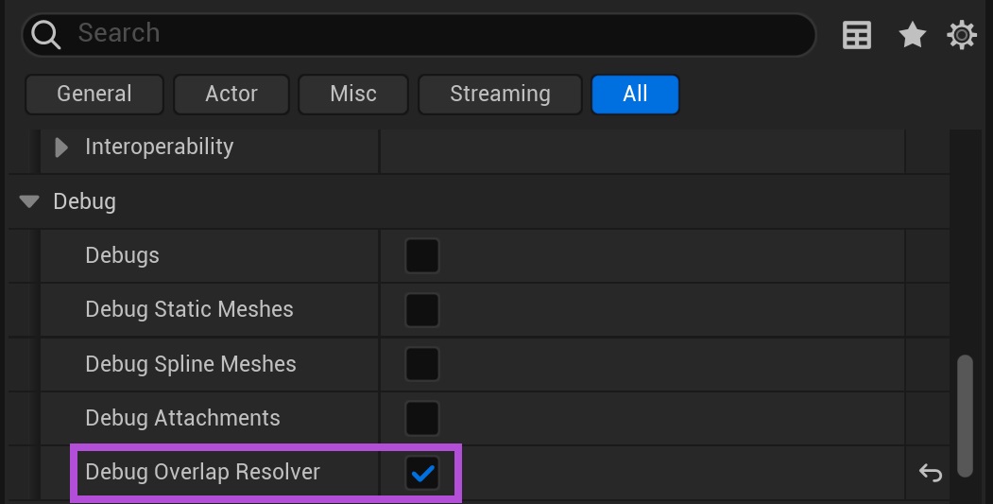The image size is (993, 504).
Task: Enable the Debugs checkbox
Action: pos(421,255)
